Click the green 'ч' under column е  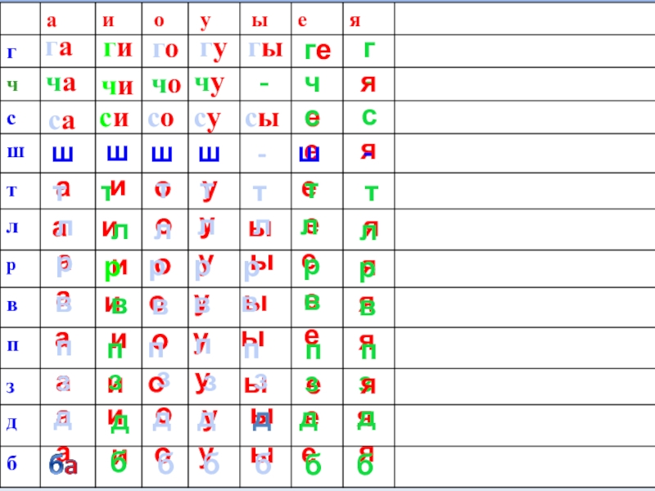coord(312,84)
